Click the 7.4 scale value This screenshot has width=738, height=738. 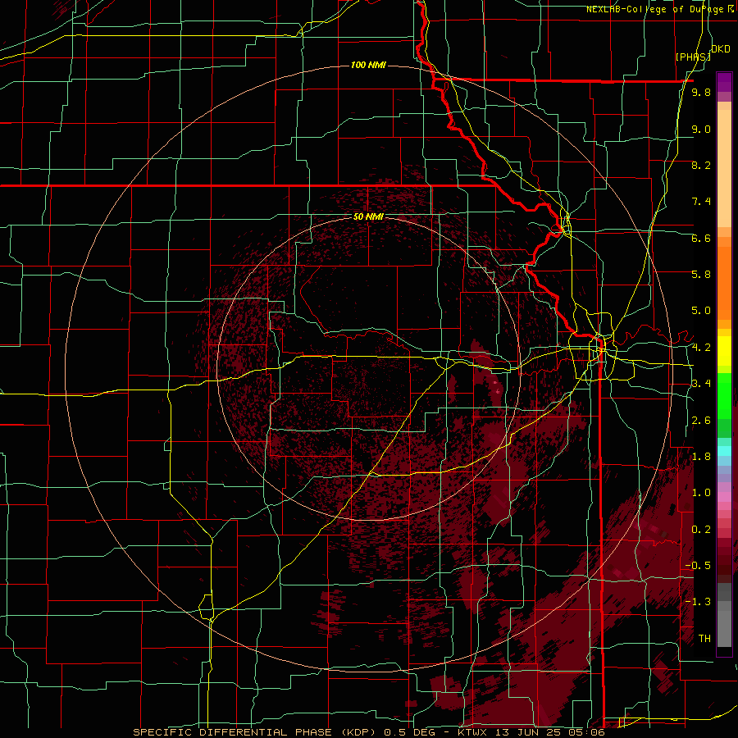(701, 202)
